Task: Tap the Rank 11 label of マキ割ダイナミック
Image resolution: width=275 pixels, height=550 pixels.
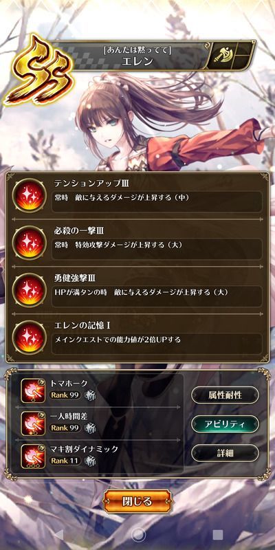Action: [65, 461]
